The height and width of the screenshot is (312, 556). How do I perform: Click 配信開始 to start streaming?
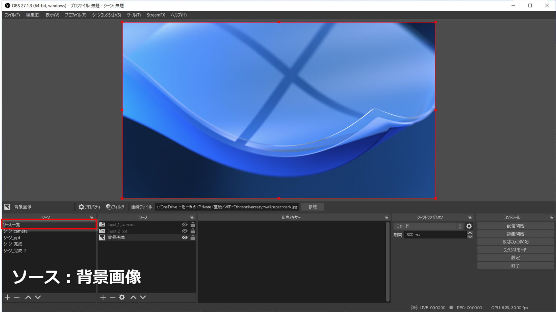pyautogui.click(x=515, y=226)
